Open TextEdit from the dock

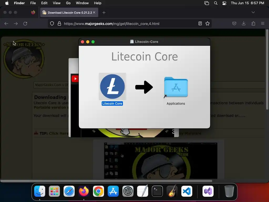[143, 191]
